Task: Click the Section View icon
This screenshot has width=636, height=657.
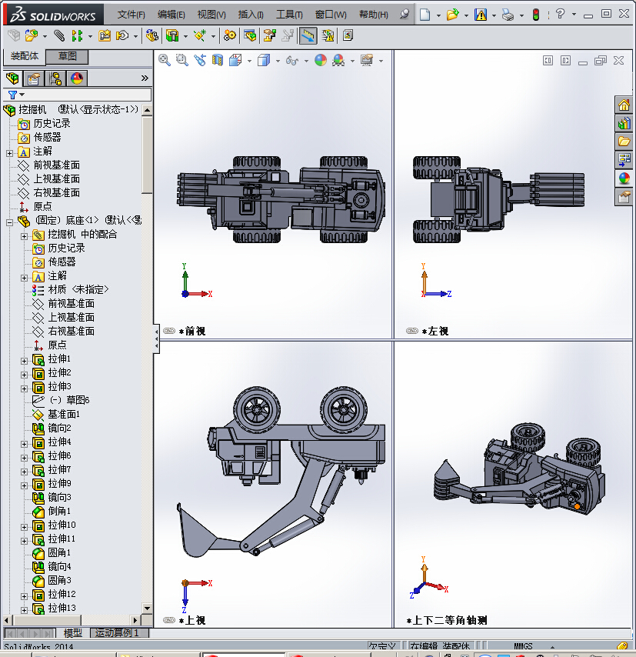Action: (218, 60)
